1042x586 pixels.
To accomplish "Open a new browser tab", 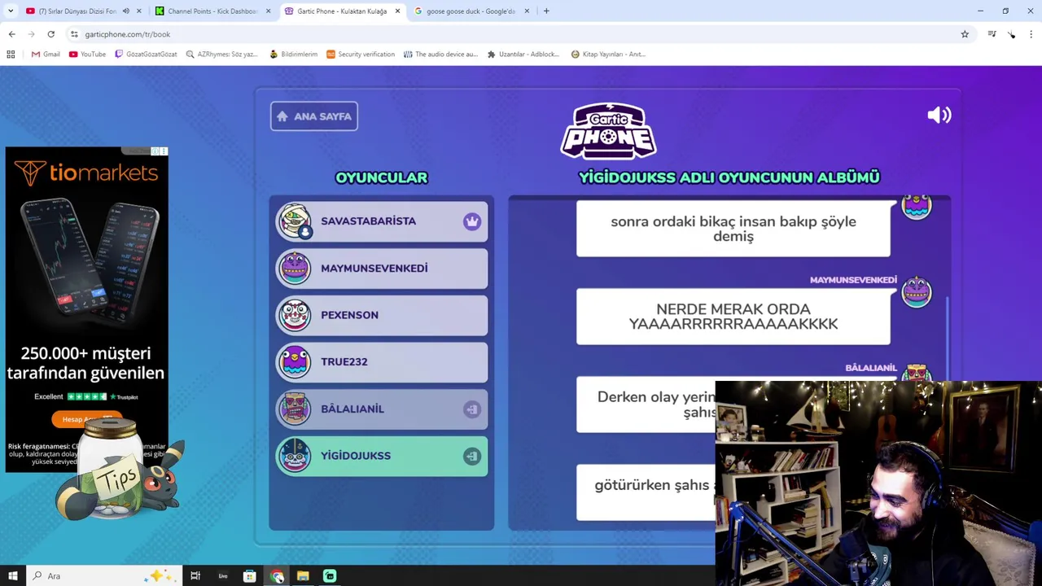I will 546,11.
